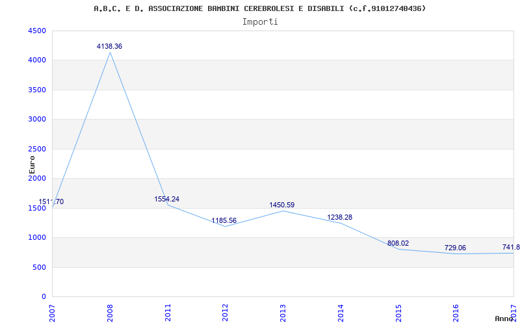
Task: Click the 1450.59 data label
Action: tap(282, 205)
